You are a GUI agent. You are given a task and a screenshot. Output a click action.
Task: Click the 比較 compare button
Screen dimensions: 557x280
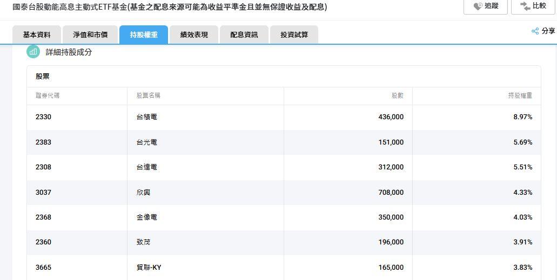click(x=533, y=6)
